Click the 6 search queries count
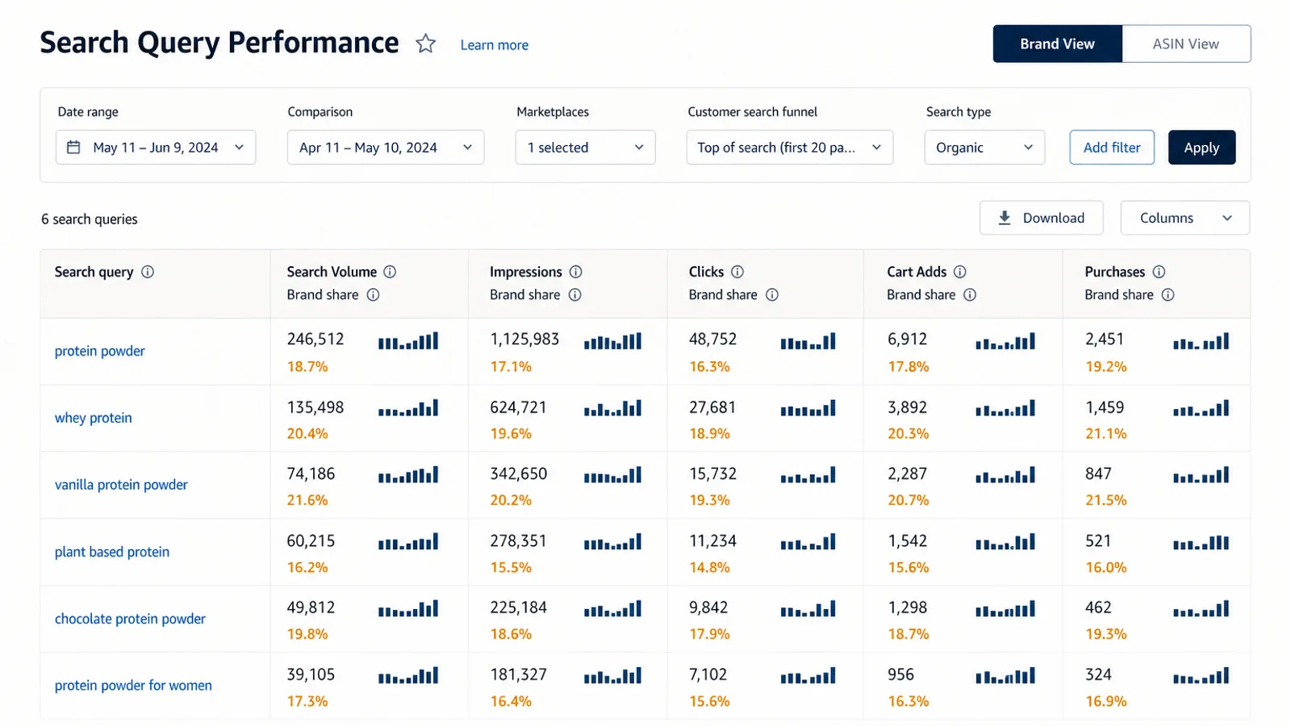Viewport: 1291px width, 726px height. tap(90, 219)
